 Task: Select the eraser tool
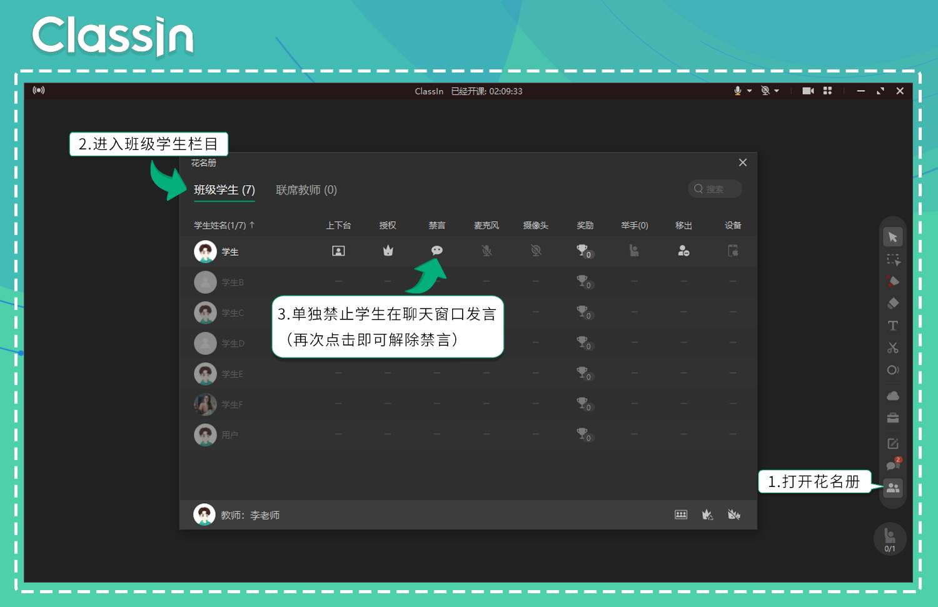(x=893, y=303)
